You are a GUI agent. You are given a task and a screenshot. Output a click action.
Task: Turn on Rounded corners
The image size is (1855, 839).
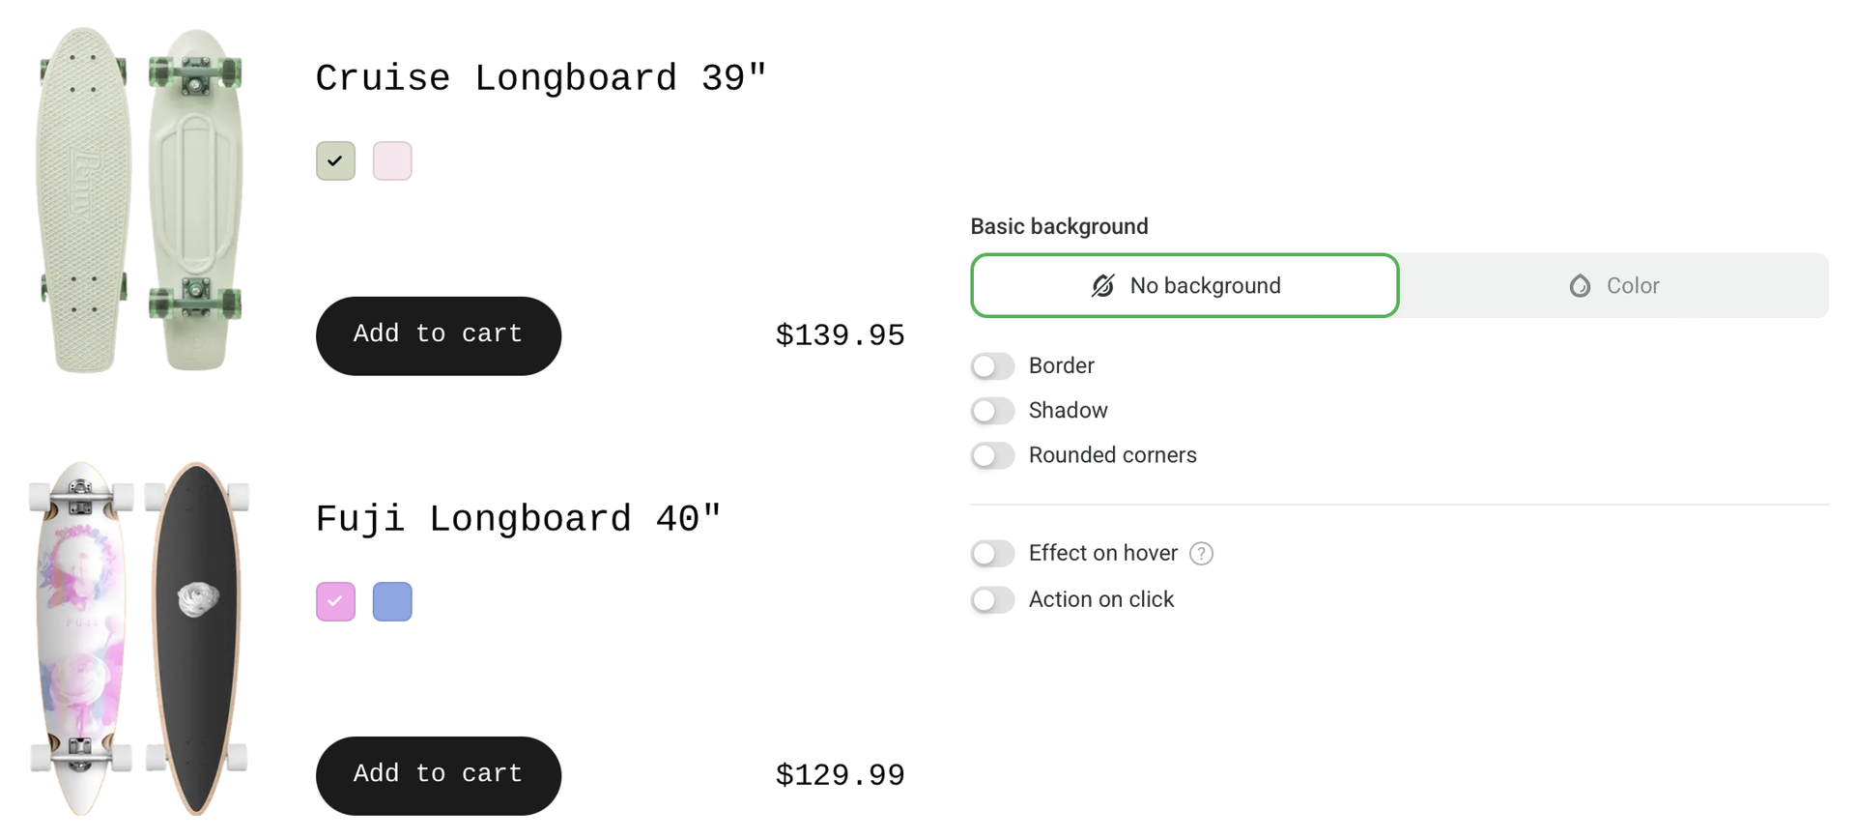pyautogui.click(x=992, y=455)
